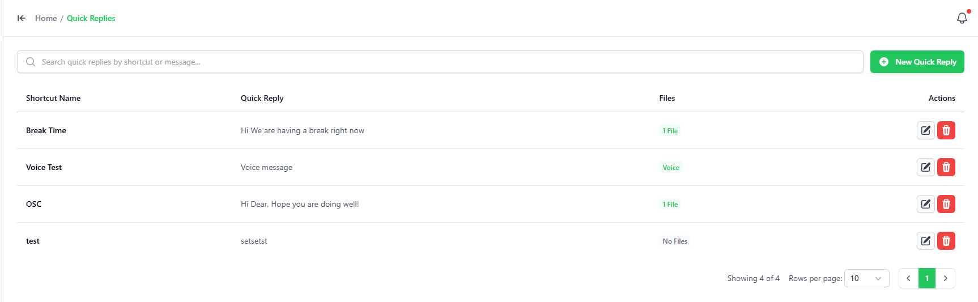This screenshot has height=302, width=978.
Task: Navigate to Home breadcrumb
Action: [x=46, y=18]
